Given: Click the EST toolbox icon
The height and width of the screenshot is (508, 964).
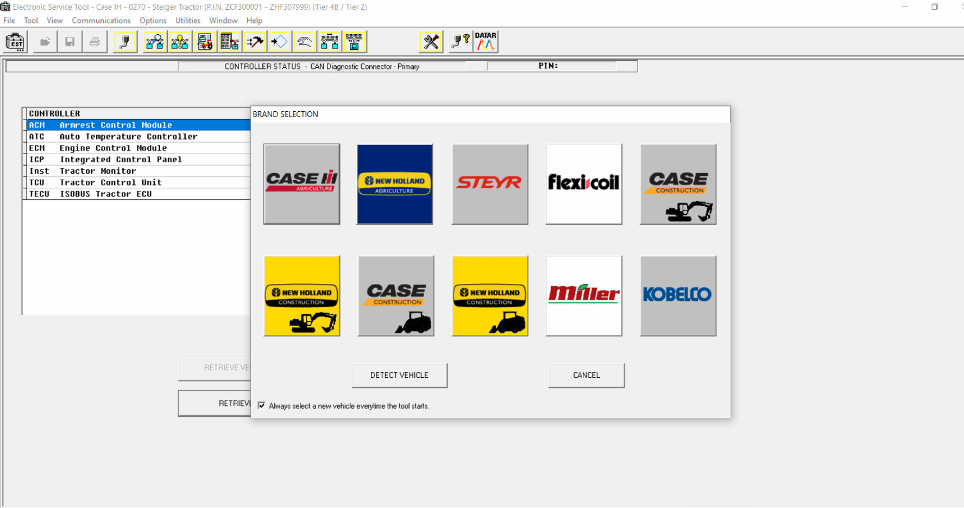Looking at the screenshot, I should point(15,42).
